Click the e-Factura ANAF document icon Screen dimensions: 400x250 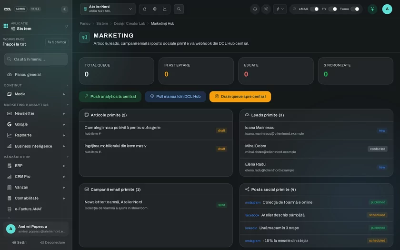pos(10,209)
